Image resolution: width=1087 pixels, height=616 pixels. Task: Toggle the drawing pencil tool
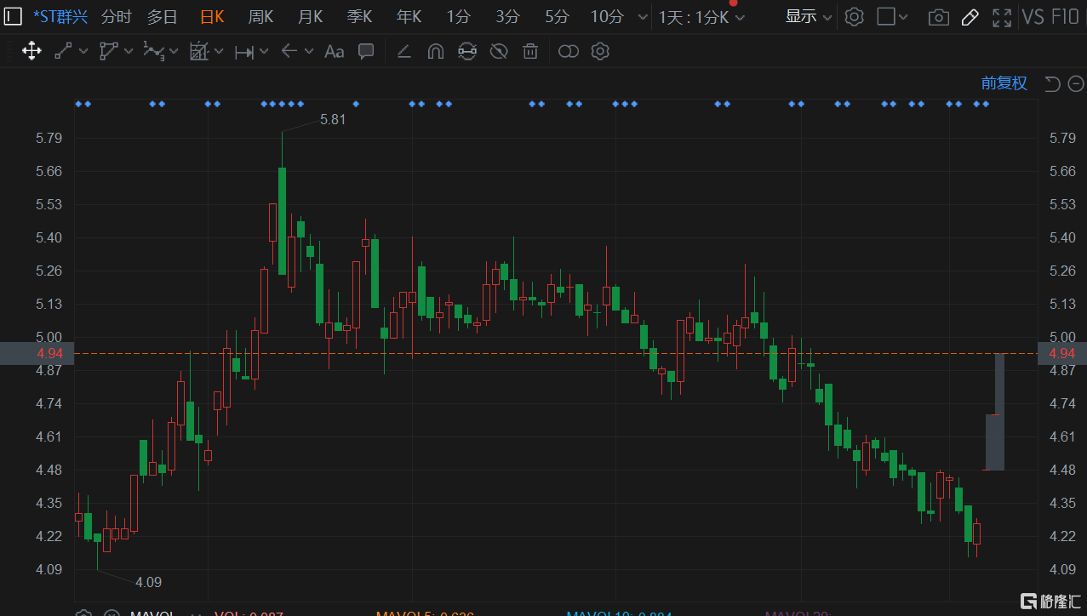[x=970, y=17]
